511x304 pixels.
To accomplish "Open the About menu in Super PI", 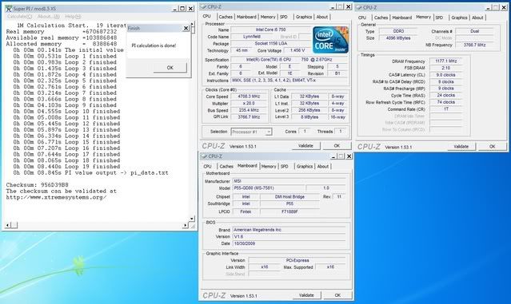I will 49,17.
